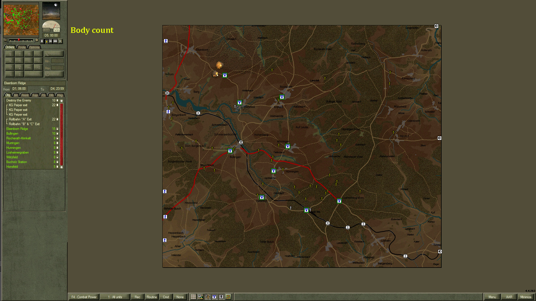Toggle the Cmd filter button
Image resolution: width=536 pixels, height=301 pixels.
coord(166,297)
